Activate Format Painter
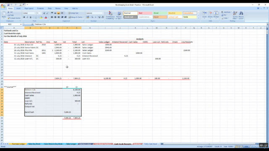 tap(14, 18)
